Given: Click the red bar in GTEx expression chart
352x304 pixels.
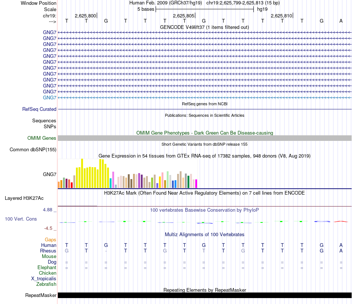Looking at the screenshot, I should tap(72, 185).
